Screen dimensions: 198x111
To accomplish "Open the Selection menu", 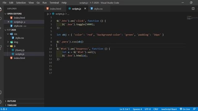I will tap(21, 3).
